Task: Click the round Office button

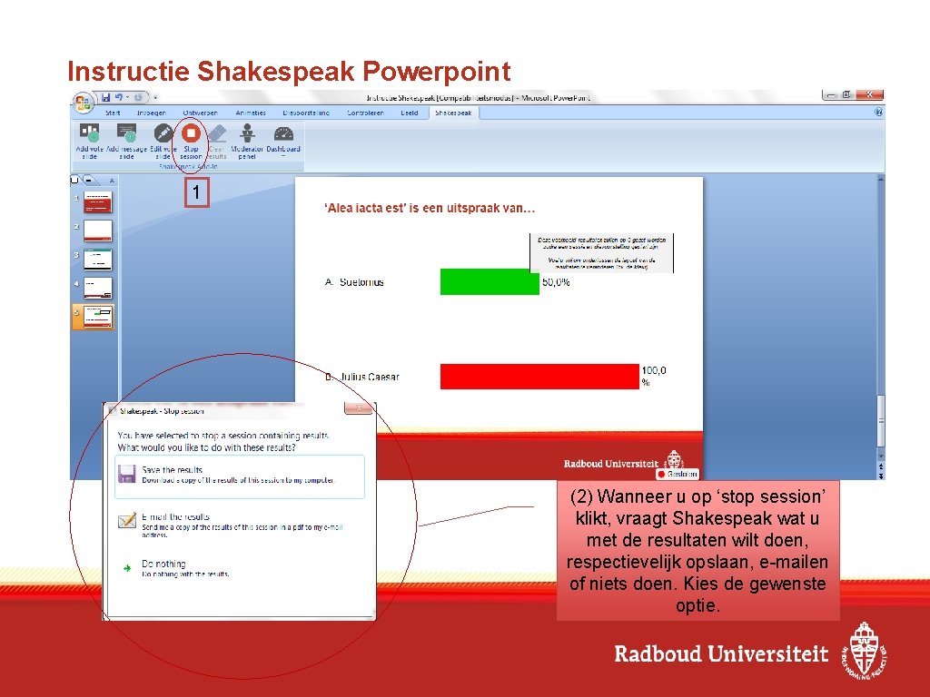Action: click(x=83, y=103)
